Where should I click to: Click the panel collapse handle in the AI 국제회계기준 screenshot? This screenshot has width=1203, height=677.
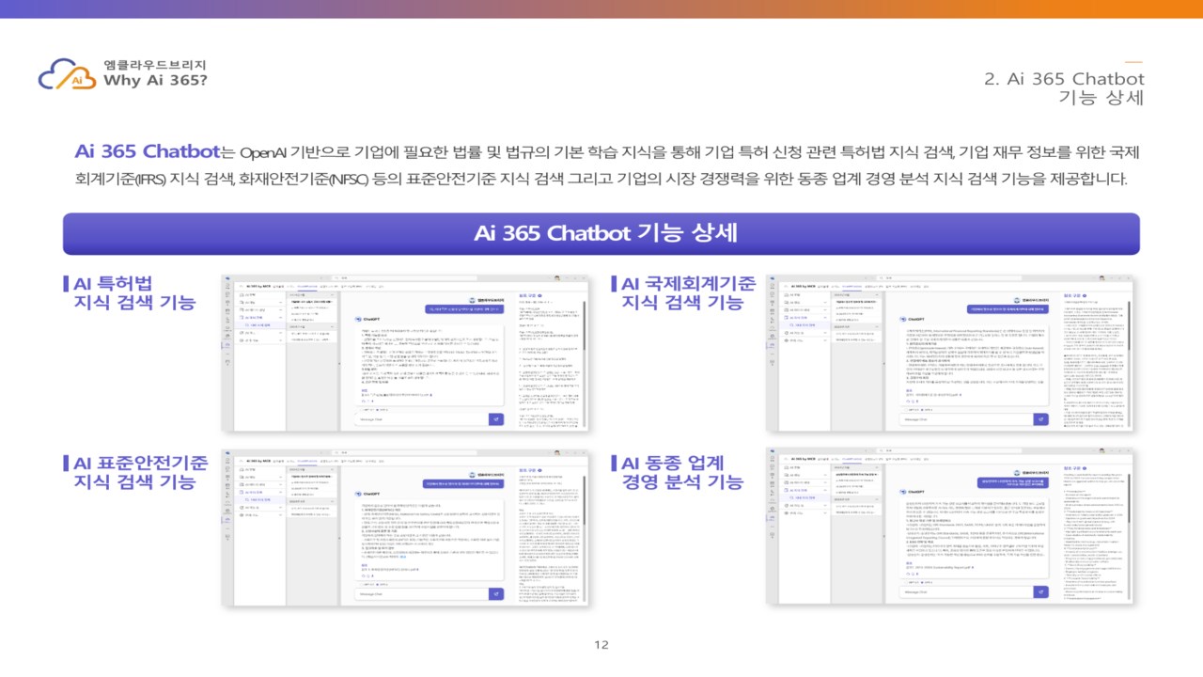(x=884, y=364)
